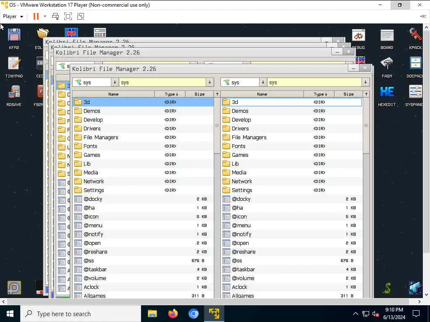Select Network folder in left panel
The image size is (430, 322).
[x=143, y=181]
